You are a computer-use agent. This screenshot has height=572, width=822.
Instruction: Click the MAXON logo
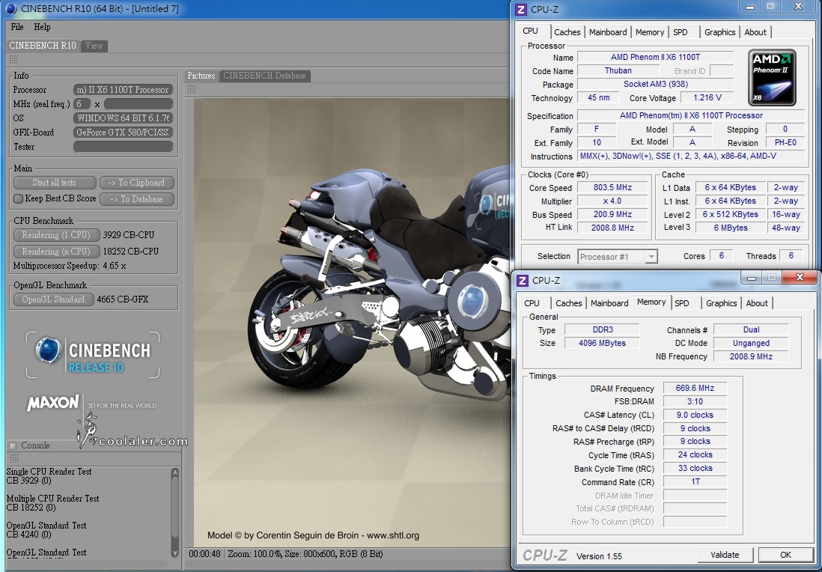coord(53,403)
